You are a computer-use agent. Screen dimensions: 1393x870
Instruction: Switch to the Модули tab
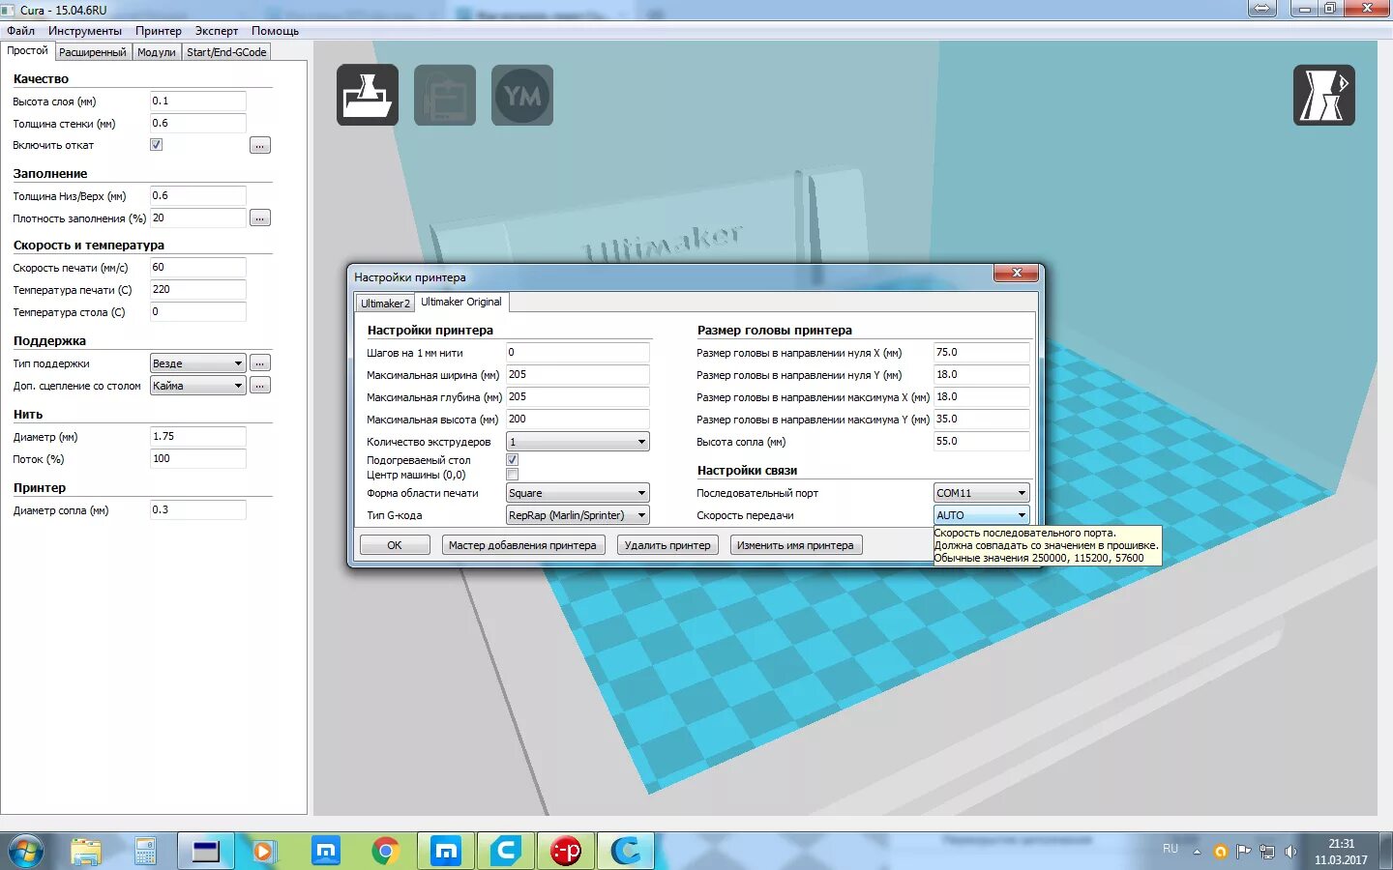(157, 52)
